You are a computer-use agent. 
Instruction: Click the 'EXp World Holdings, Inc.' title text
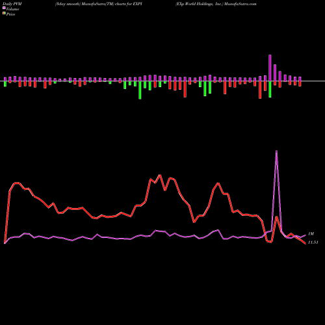199,4
